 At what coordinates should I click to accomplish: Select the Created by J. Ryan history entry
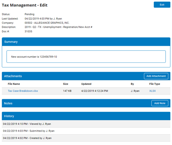(x=86, y=138)
